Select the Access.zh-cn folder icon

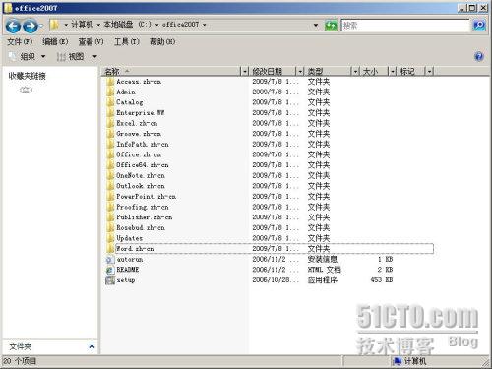click(110, 82)
